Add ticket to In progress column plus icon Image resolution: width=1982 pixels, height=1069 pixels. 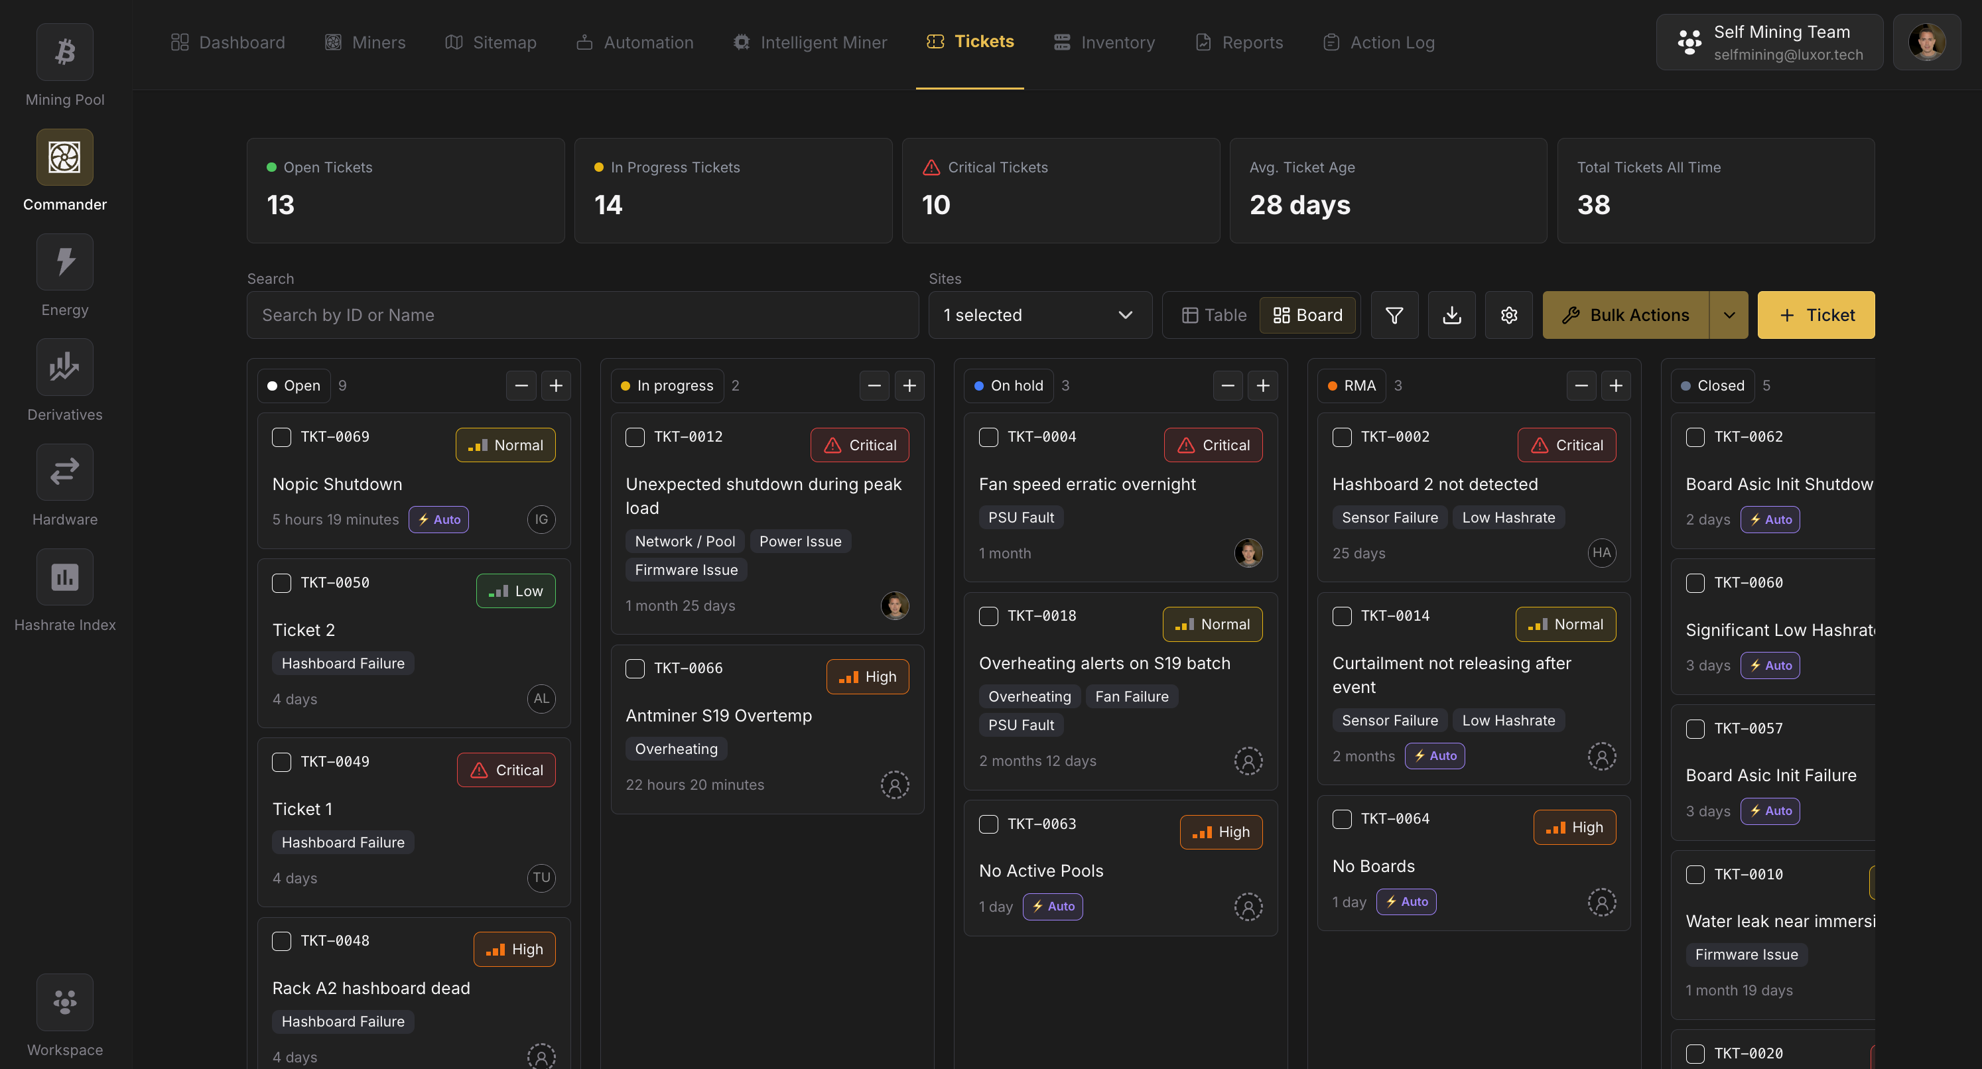909,385
